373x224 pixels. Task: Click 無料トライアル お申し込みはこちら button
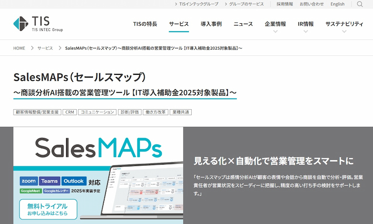click(x=48, y=209)
